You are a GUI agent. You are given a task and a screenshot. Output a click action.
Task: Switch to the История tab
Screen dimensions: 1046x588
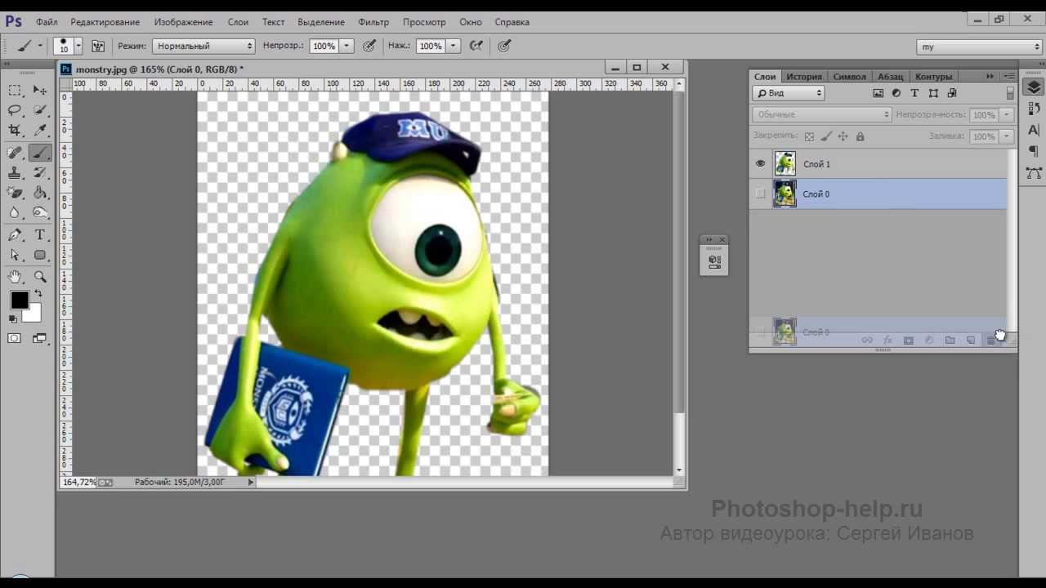click(804, 77)
